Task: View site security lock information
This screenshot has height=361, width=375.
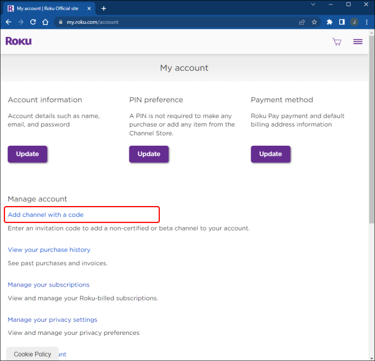Action: [x=61, y=22]
